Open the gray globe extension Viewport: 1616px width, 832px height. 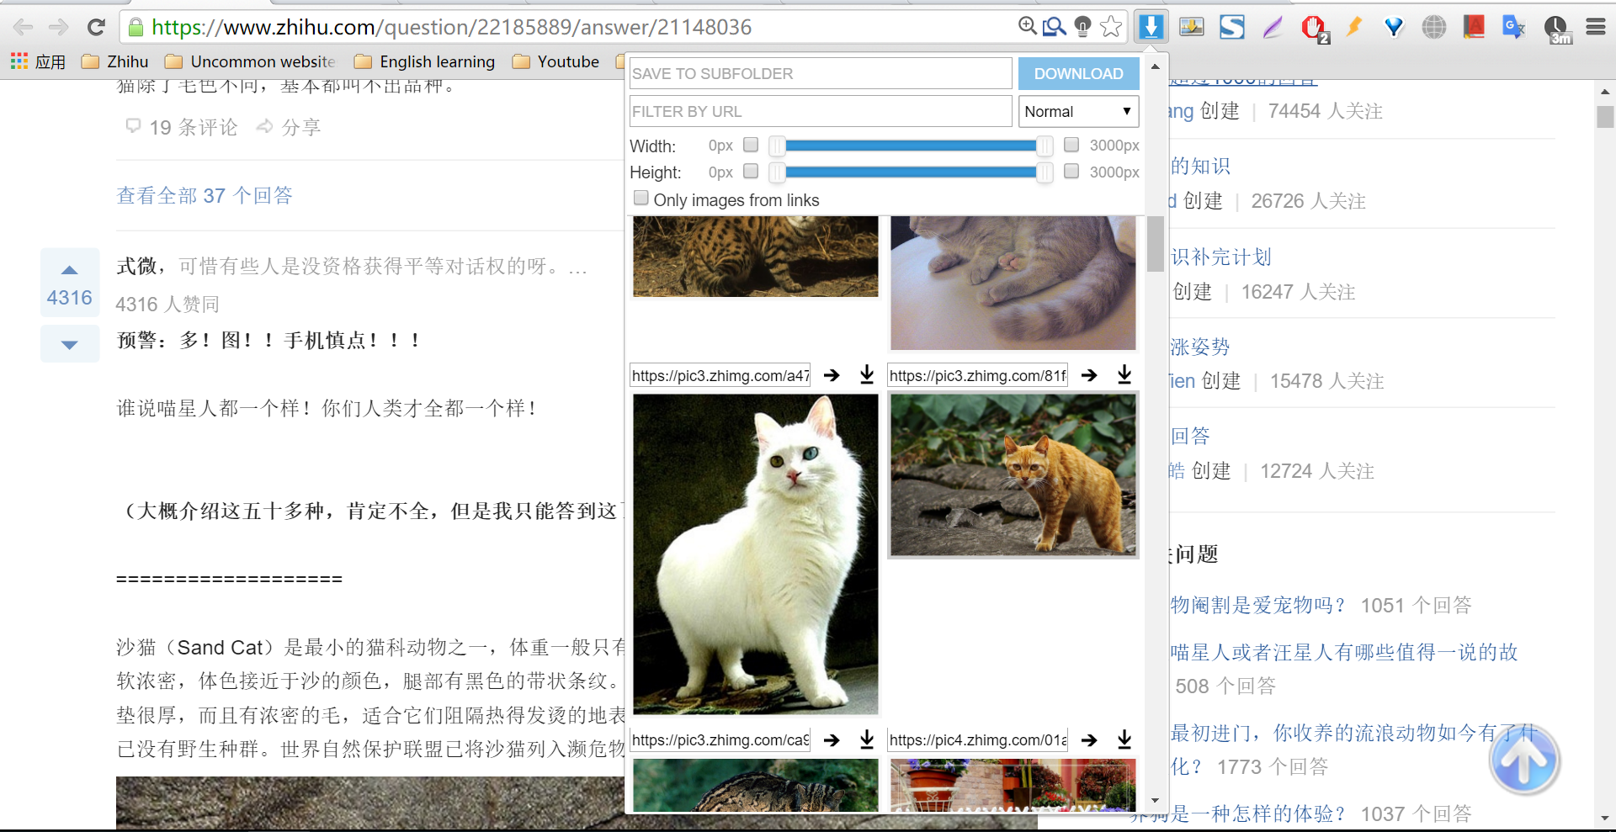tap(1434, 27)
